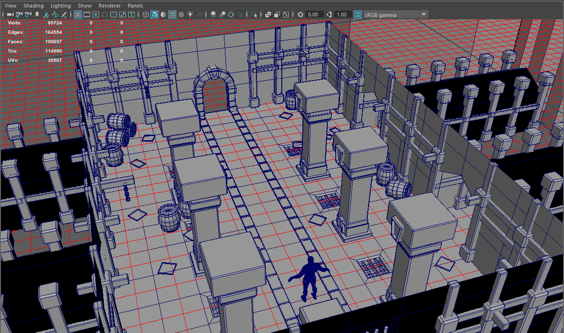
Task: Open Camera Attributes from the toolbar
Action: [28, 15]
